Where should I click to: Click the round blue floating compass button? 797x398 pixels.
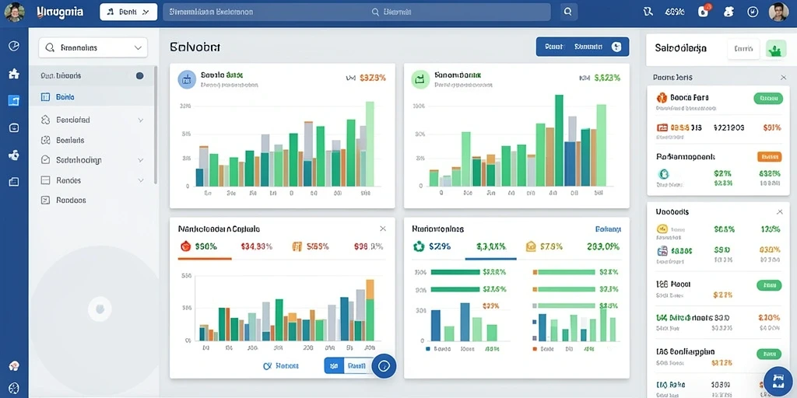click(384, 366)
